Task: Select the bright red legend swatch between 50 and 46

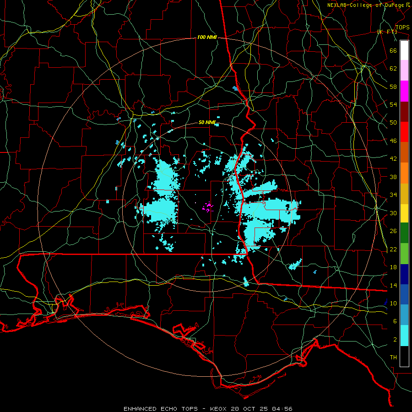Action: pyautogui.click(x=404, y=132)
